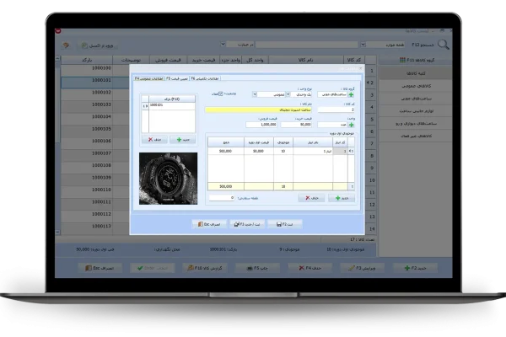Click the grid icon in the goods groups F11 header
Viewport: 506px width, 337px height.
coord(402,60)
